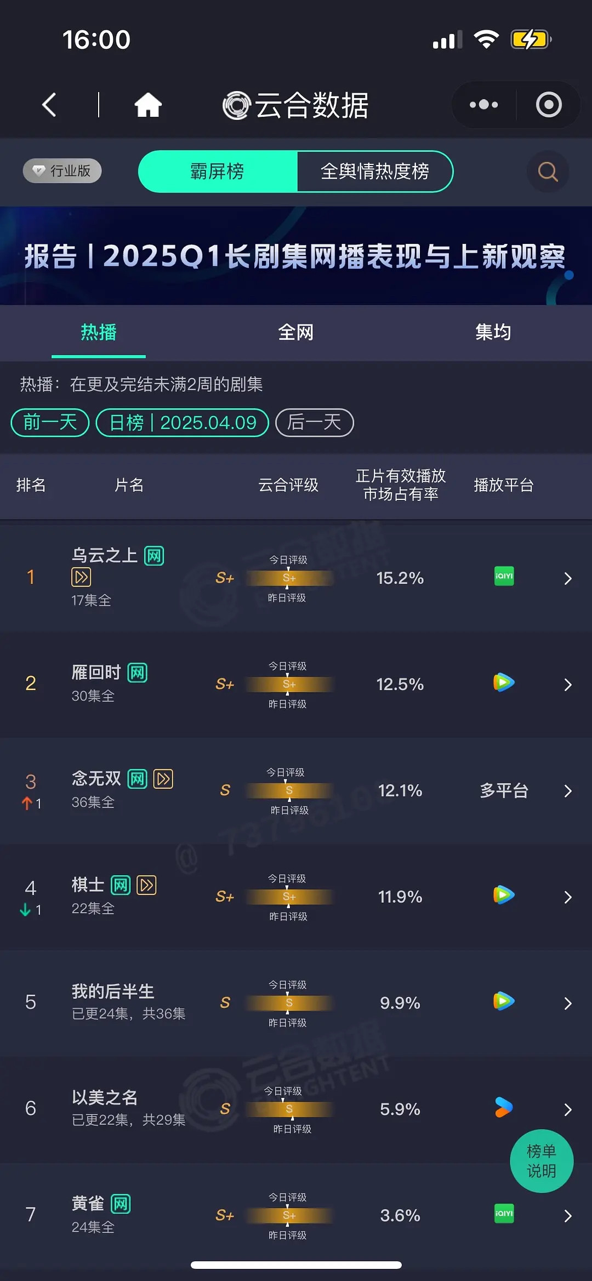Switch to 霸屏榜 toggle option
The width and height of the screenshot is (592, 1281).
[218, 172]
